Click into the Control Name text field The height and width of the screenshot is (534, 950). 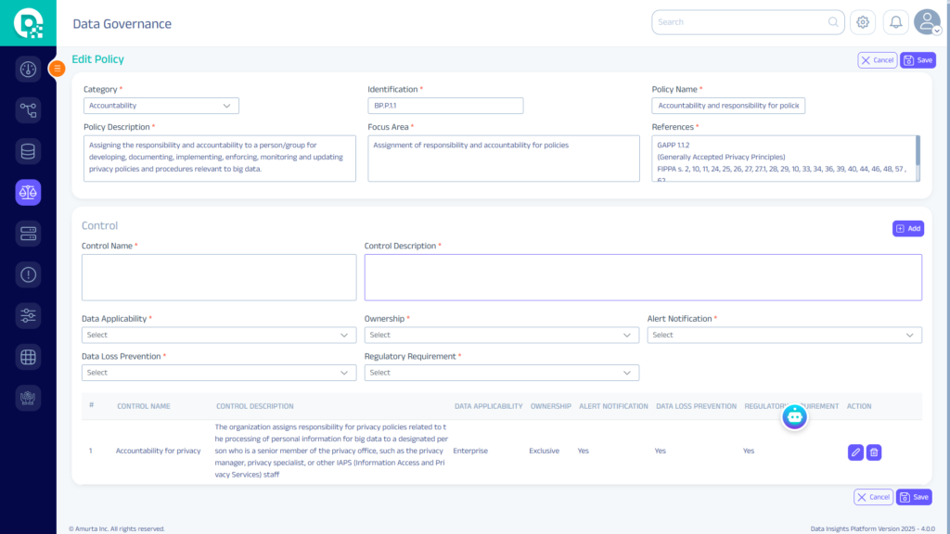219,277
